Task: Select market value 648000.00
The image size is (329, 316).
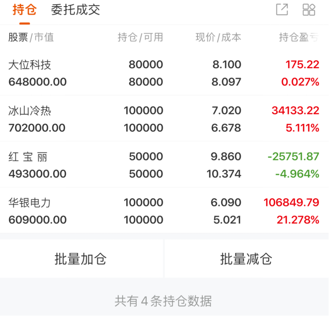Action: click(x=38, y=82)
